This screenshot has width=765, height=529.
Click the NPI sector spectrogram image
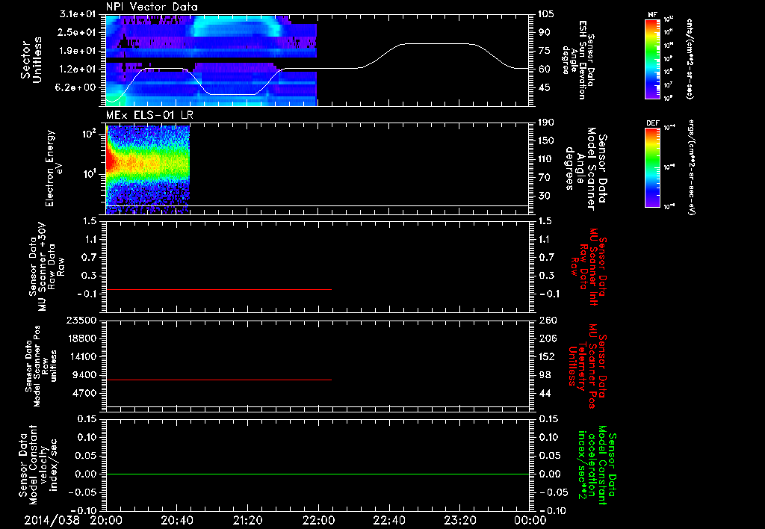click(x=211, y=60)
